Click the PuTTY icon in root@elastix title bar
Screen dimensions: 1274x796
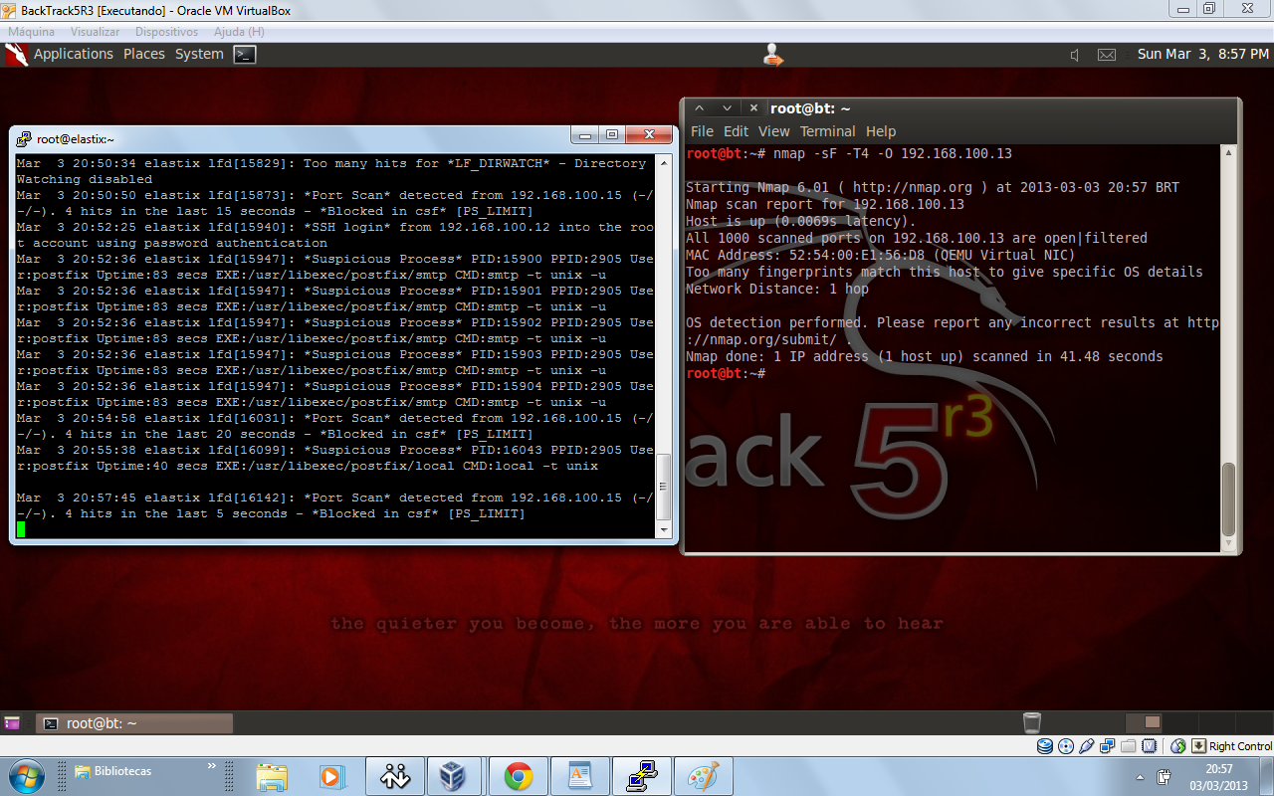click(x=23, y=139)
